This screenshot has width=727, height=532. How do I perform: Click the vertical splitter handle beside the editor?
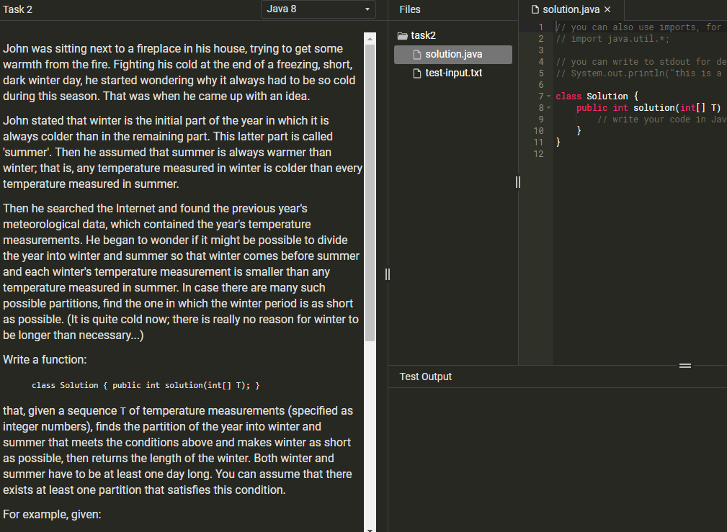pyautogui.click(x=518, y=182)
